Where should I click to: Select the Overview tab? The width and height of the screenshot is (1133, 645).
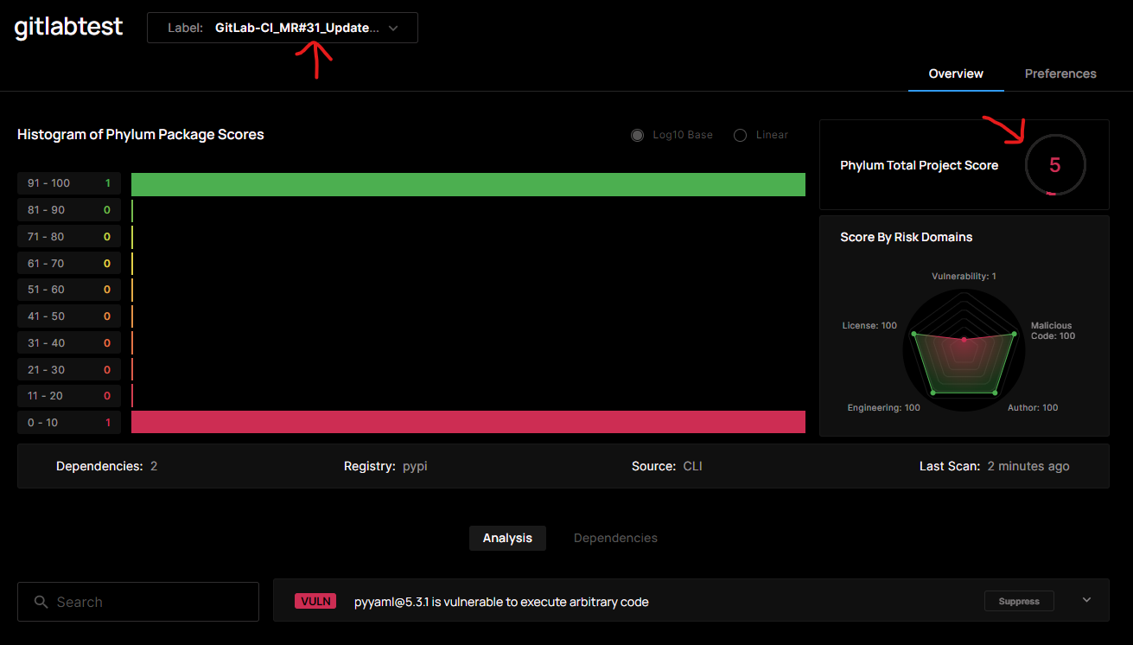[x=955, y=73]
